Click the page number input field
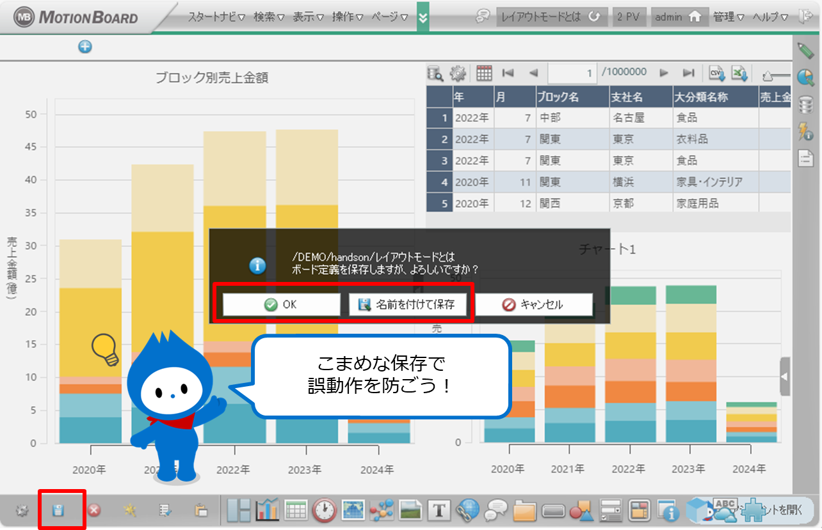The image size is (822, 530). tap(572, 74)
